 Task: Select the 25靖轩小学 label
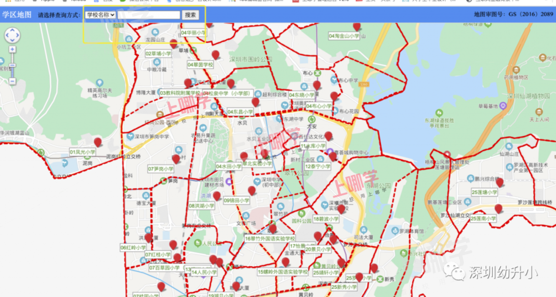pyautogui.click(x=326, y=273)
